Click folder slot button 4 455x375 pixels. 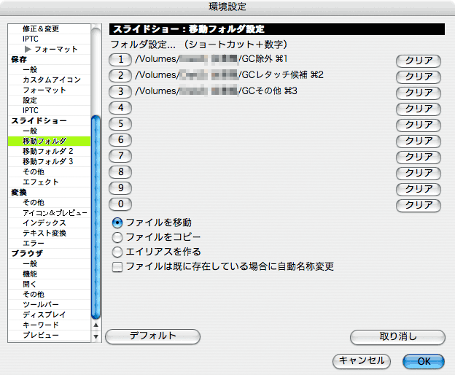click(x=120, y=107)
